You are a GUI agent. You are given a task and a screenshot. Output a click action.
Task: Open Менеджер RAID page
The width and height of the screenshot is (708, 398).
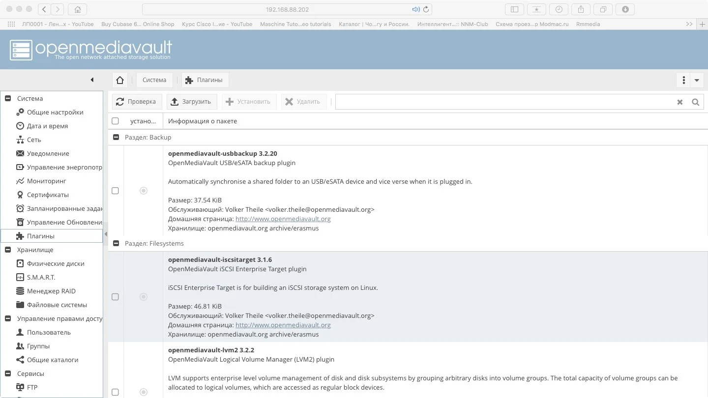[x=51, y=291]
